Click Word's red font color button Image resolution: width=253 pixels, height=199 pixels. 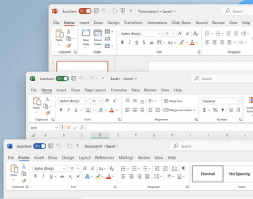click(109, 176)
